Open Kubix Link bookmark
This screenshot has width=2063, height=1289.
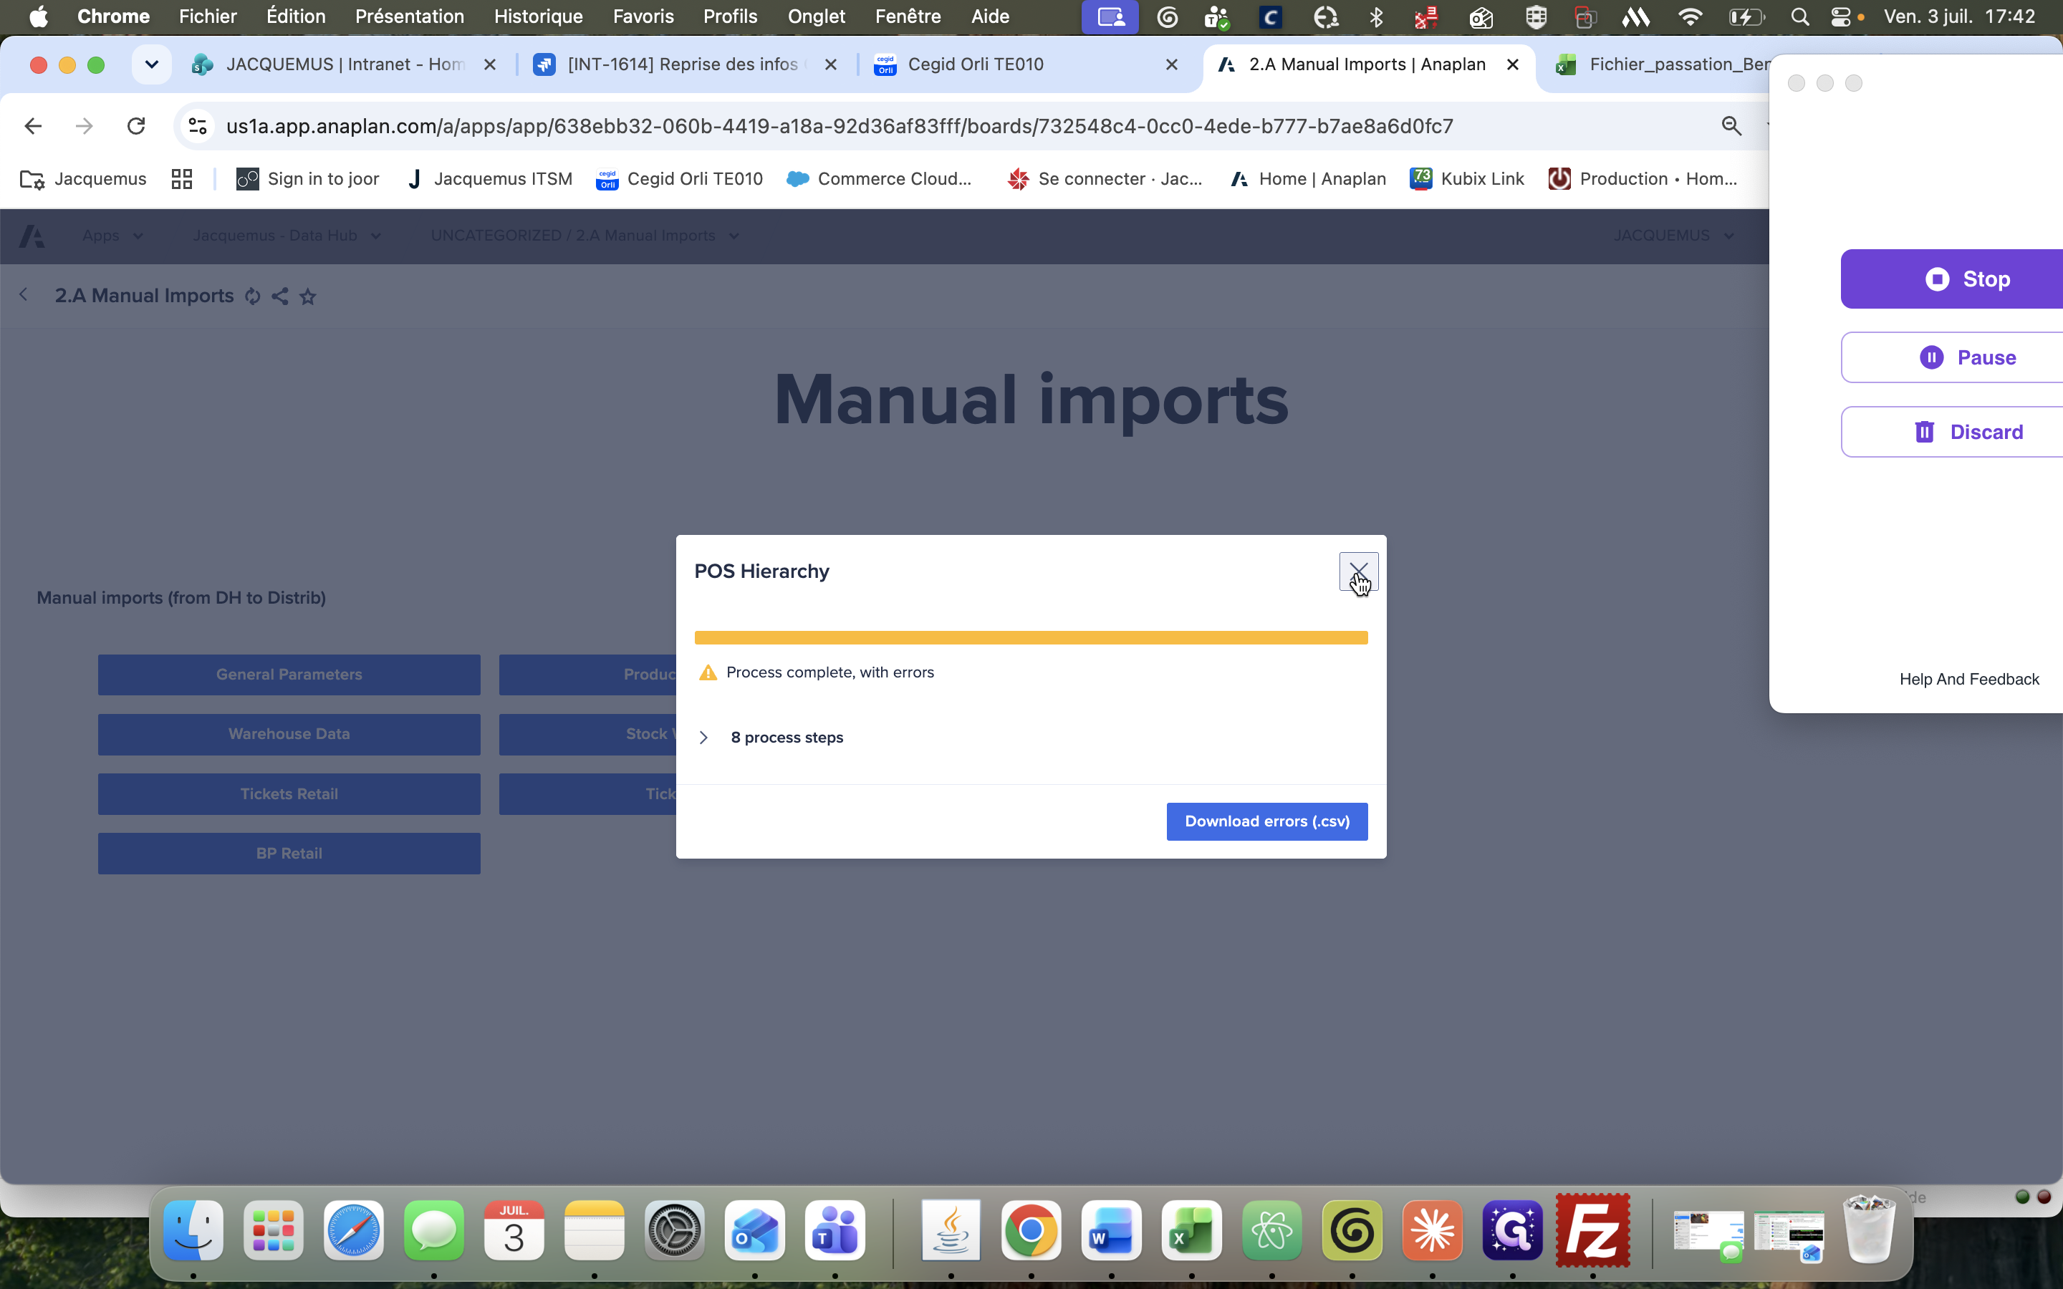coord(1467,179)
